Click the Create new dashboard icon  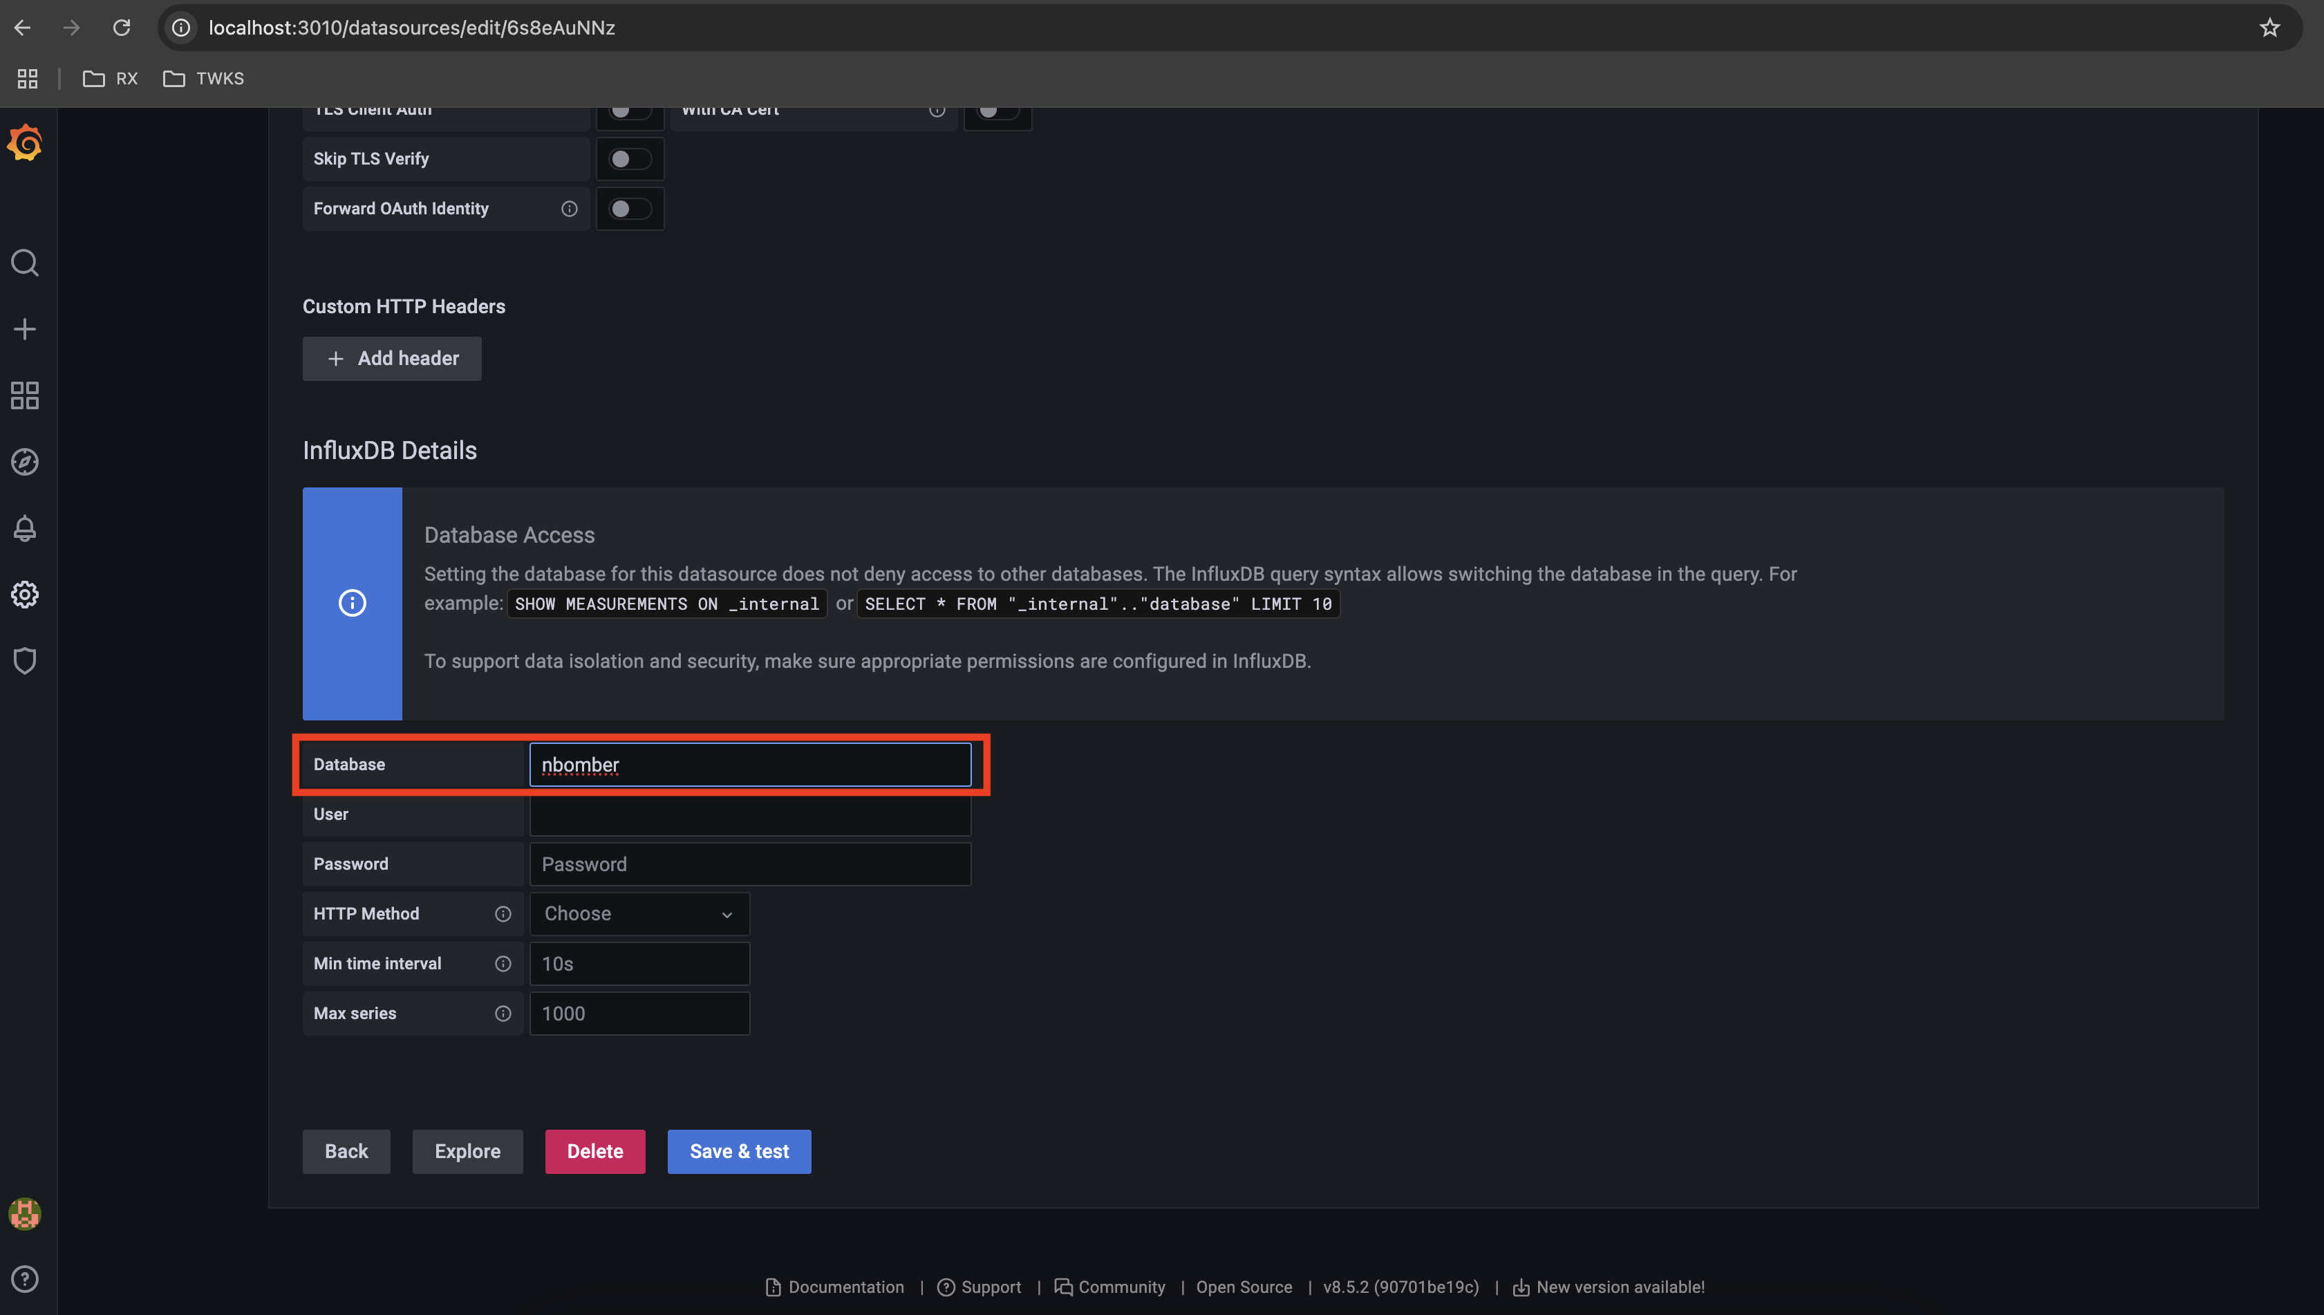(x=24, y=329)
